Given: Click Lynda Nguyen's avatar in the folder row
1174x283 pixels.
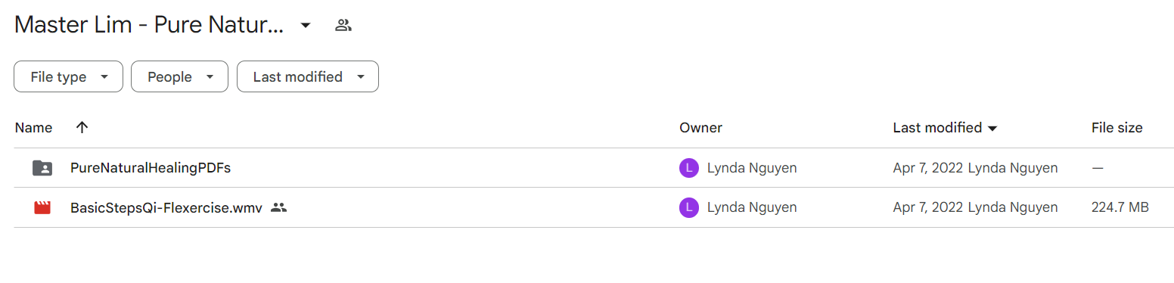Looking at the screenshot, I should (x=688, y=168).
